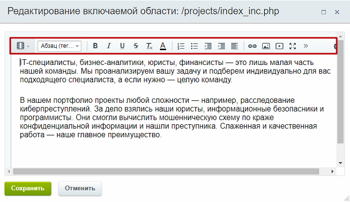This screenshot has height=202, width=350.
Task: Switch editor to fullscreen mode
Action: pos(293,46)
